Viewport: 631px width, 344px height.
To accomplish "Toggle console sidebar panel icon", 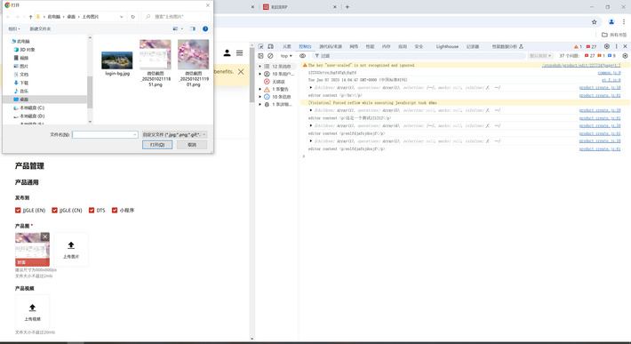I will pyautogui.click(x=260, y=56).
